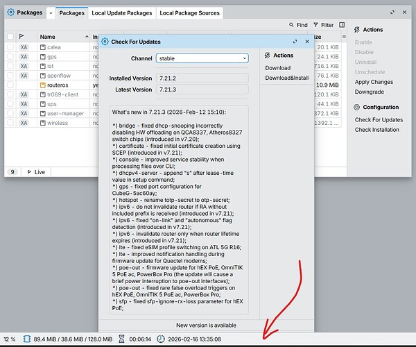Image resolution: width=416 pixels, height=347 pixels.
Task: Click the XA flag in calea row
Action: [x=24, y=47]
